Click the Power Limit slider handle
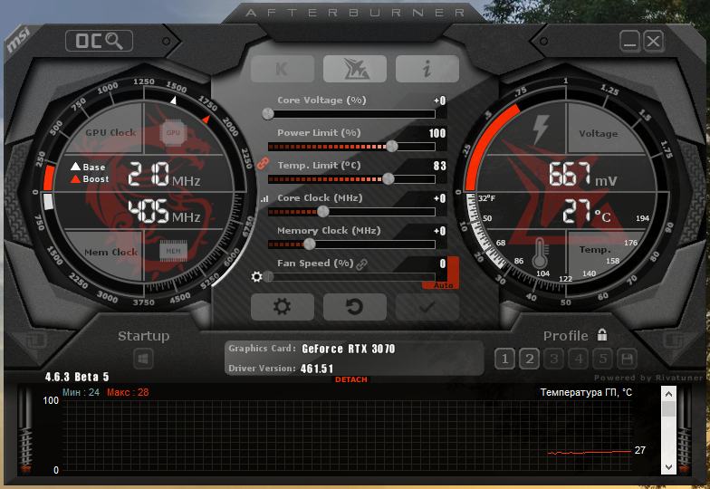Screen dimensions: 710x489 pos(391,147)
